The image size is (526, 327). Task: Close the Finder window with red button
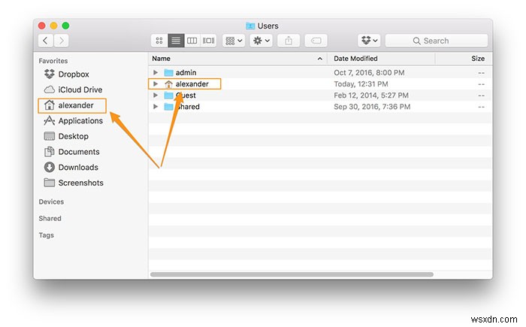[x=42, y=26]
